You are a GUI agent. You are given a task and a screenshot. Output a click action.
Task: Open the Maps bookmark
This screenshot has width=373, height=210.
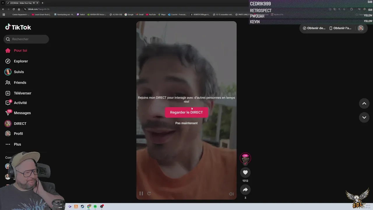click(162, 14)
